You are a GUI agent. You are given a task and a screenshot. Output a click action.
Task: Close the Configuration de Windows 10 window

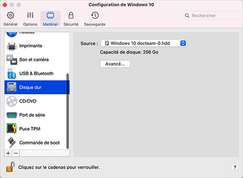pyautogui.click(x=5, y=5)
